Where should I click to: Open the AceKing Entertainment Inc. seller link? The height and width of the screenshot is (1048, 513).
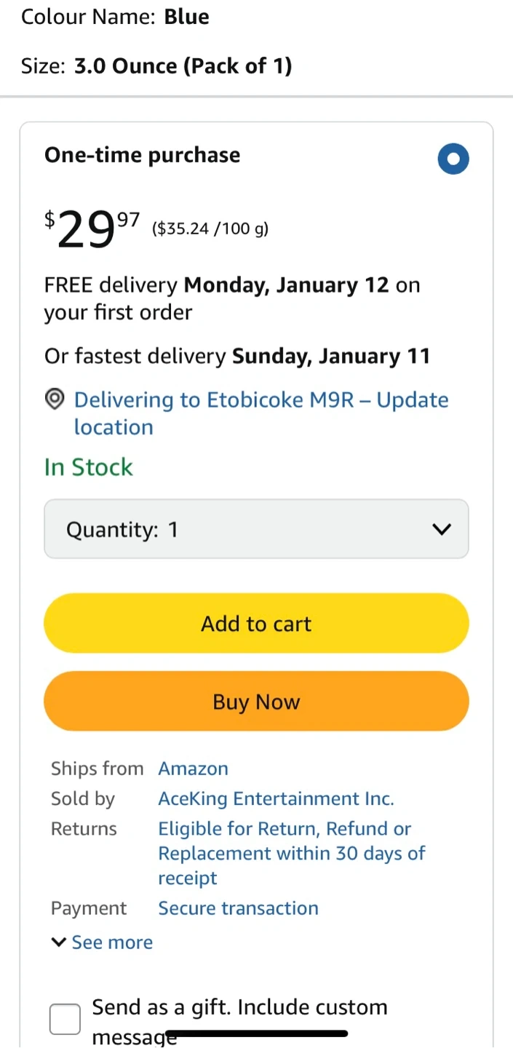(276, 798)
